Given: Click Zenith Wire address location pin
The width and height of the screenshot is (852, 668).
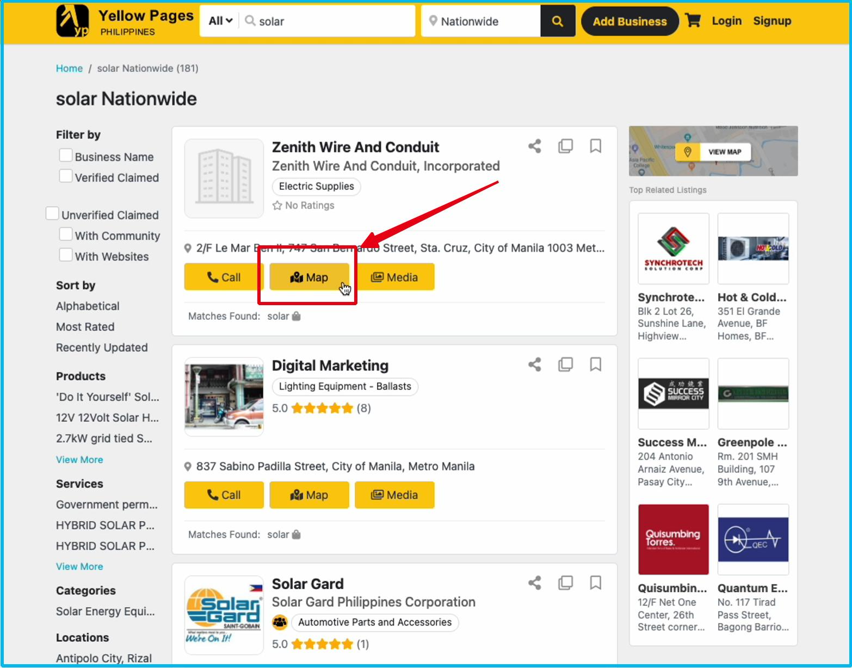Looking at the screenshot, I should click(x=188, y=249).
